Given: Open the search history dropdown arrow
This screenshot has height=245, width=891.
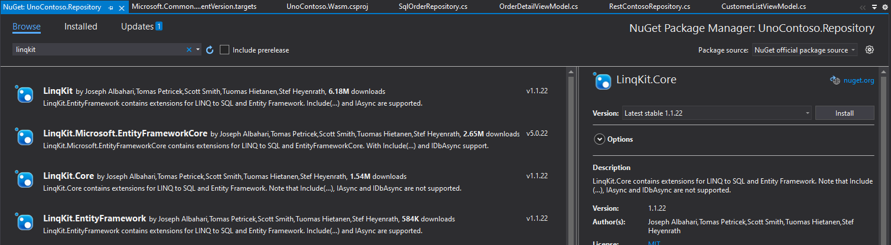Looking at the screenshot, I should click(x=197, y=50).
